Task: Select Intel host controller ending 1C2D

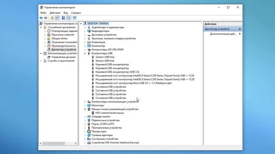Action: pos(145,80)
